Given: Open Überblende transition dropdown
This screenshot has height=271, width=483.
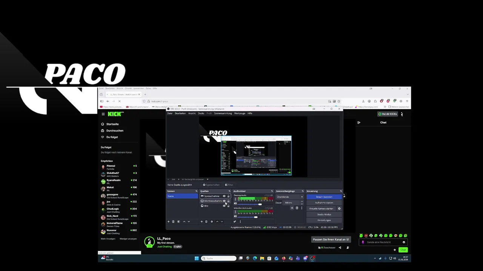Looking at the screenshot, I should pos(290,197).
